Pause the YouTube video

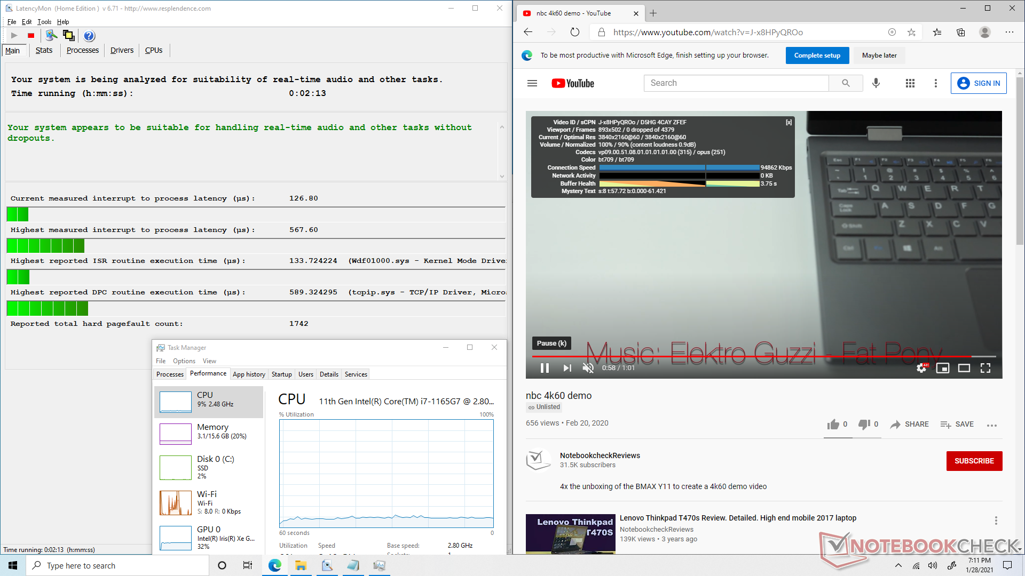545,368
